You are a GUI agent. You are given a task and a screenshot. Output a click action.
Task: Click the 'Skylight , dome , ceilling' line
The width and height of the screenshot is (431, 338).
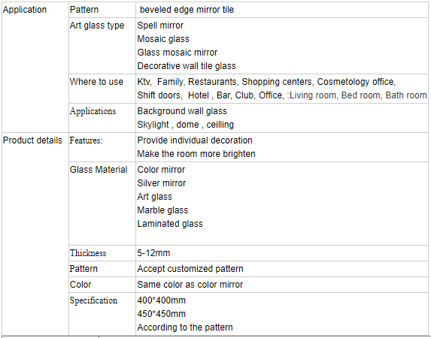[x=186, y=125]
